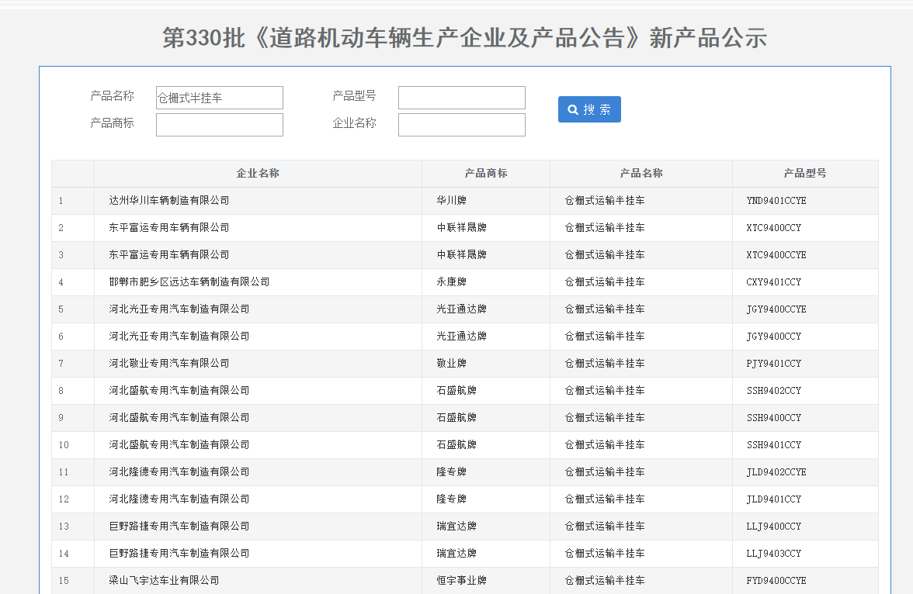This screenshot has width=913, height=594.
Task: Click the 产品名称 column header
Action: (x=641, y=174)
